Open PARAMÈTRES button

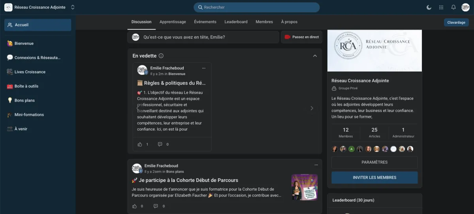[x=374, y=163]
